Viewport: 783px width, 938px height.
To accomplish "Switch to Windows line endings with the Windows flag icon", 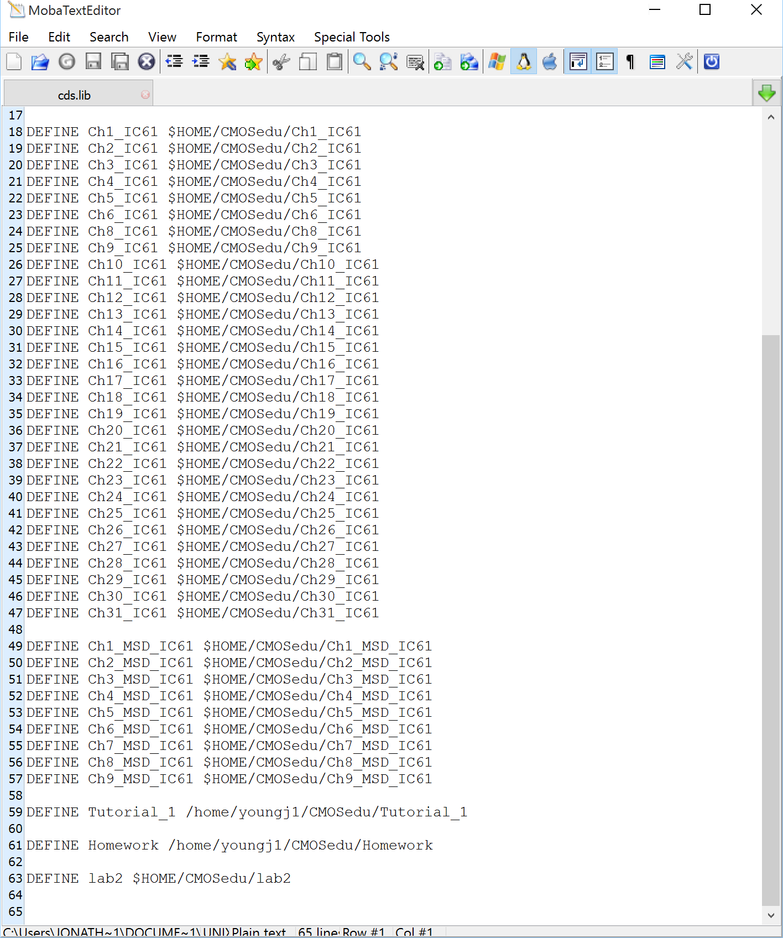I will tap(497, 62).
